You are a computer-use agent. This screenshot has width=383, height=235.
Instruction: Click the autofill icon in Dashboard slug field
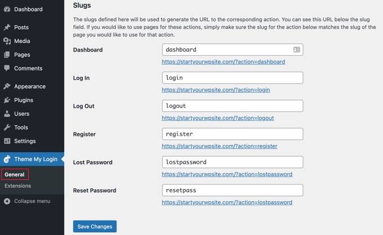pyautogui.click(x=296, y=49)
